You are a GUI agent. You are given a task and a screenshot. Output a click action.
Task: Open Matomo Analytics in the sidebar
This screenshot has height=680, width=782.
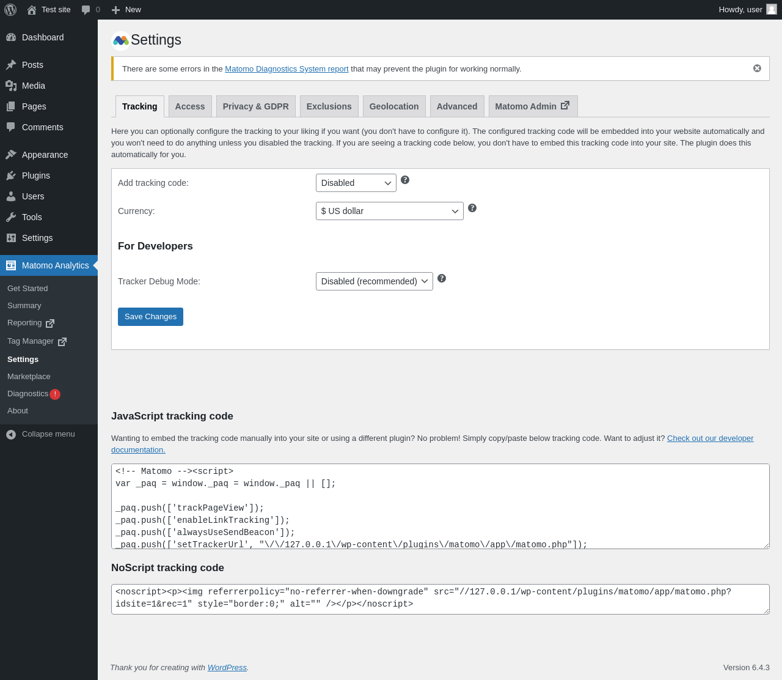[49, 265]
